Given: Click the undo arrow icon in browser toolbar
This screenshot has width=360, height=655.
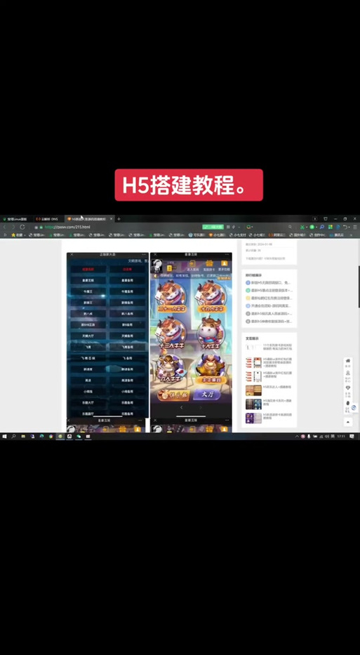Looking at the screenshot, I should [345, 227].
